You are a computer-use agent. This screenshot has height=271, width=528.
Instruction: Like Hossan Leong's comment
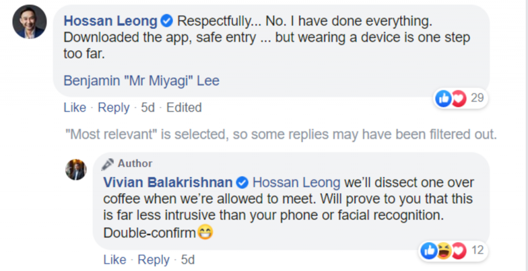[75, 107]
